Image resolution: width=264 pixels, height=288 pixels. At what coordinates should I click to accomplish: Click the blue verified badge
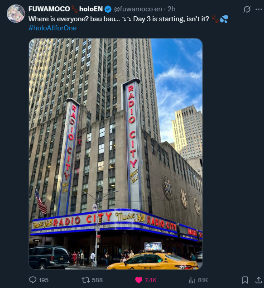pyautogui.click(x=108, y=9)
